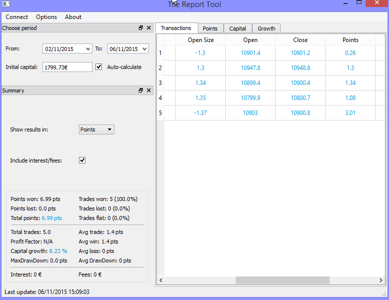The height and width of the screenshot is (300, 389).
Task: Switch to the Capital tab
Action: (238, 28)
